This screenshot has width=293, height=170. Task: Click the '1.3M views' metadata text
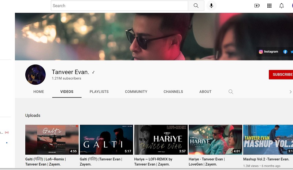pyautogui.click(x=251, y=166)
